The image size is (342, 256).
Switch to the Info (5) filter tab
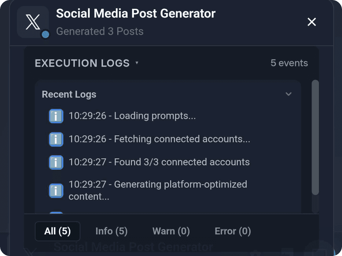pyautogui.click(x=111, y=231)
